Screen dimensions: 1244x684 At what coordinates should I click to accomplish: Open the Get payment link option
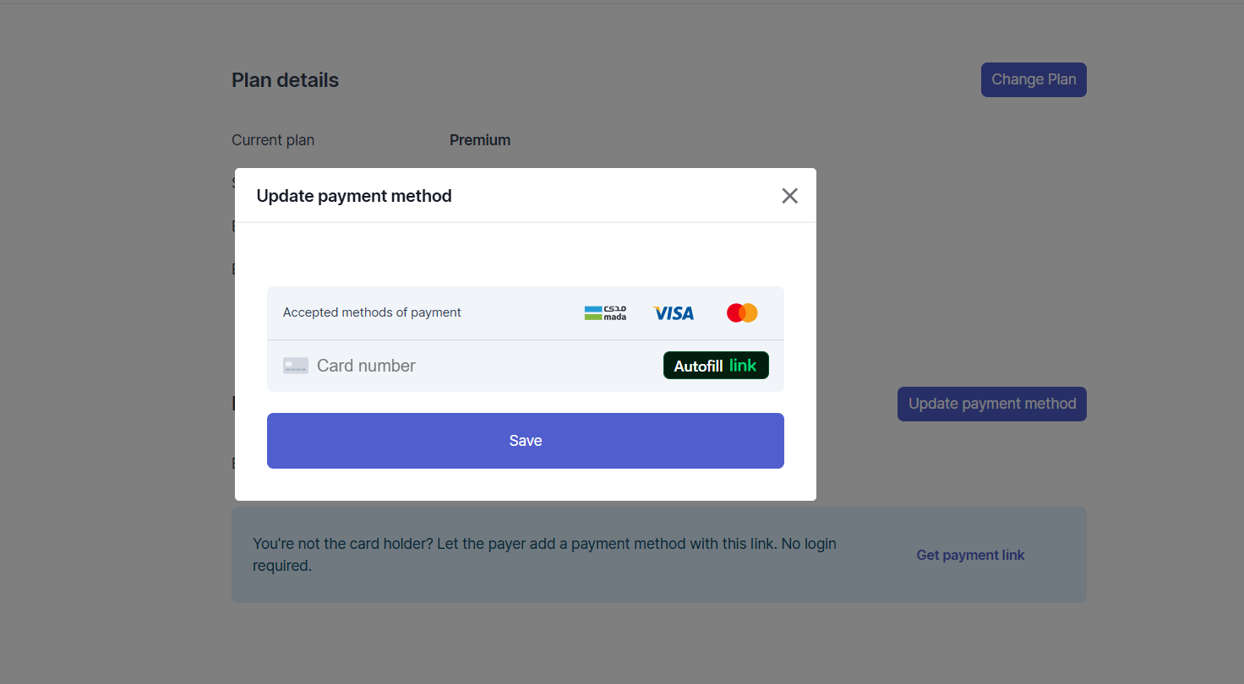pyautogui.click(x=970, y=555)
